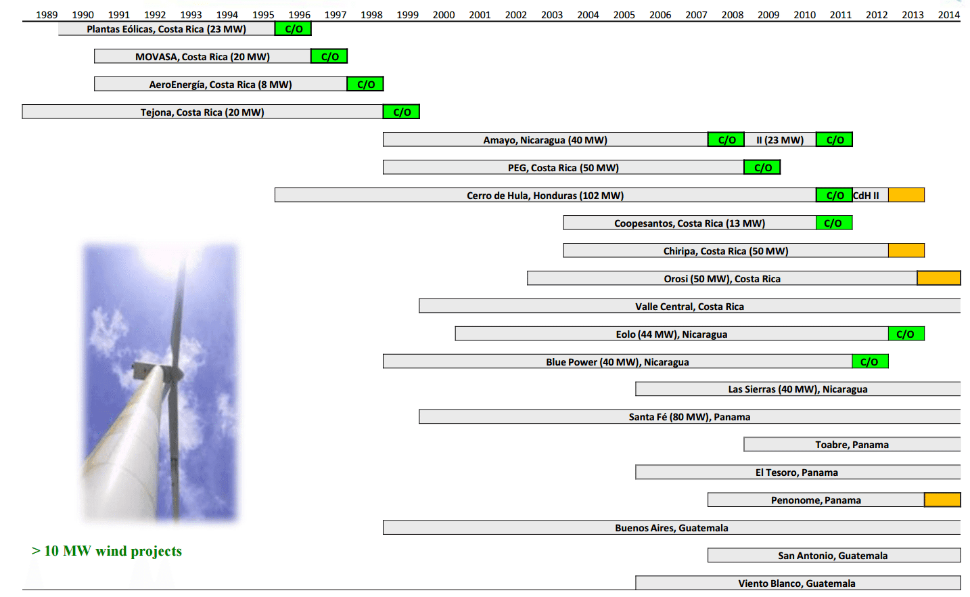Select the Toabre, Panama bar

click(852, 445)
